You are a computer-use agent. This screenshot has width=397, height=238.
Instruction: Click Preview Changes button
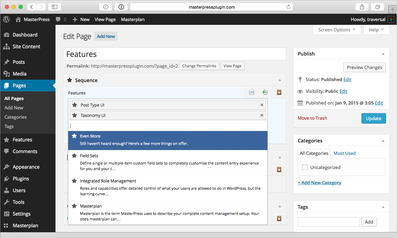(364, 67)
